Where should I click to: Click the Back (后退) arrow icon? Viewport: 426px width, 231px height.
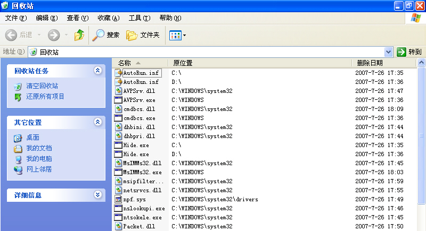pos(11,35)
